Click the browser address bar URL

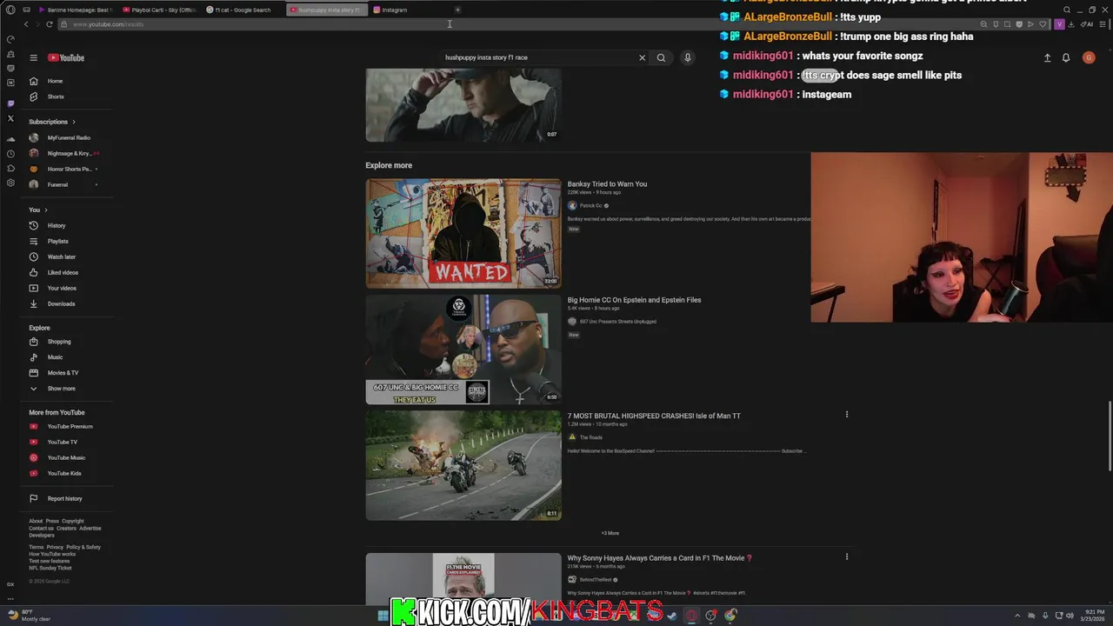click(x=109, y=24)
